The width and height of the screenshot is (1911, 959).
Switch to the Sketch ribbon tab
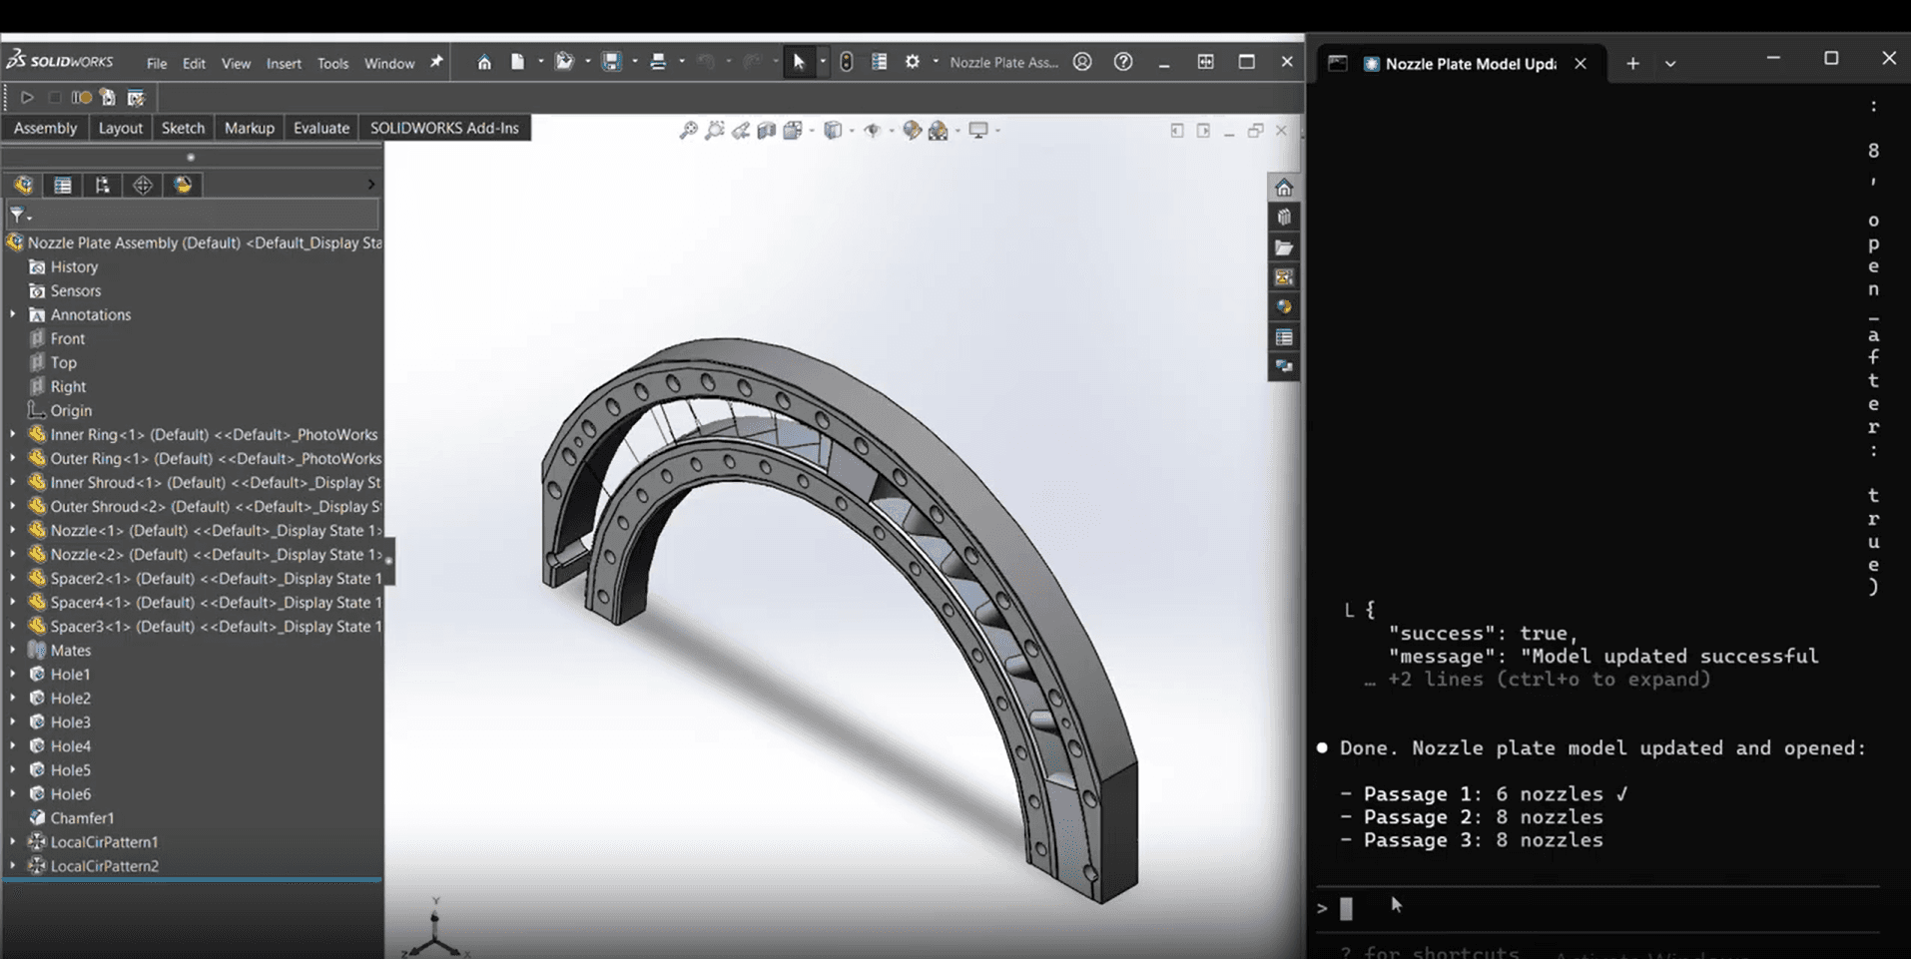183,128
